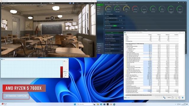This screenshot has height=106, width=189.
Task: Close the graph window
Action: pyautogui.click(x=67, y=59)
